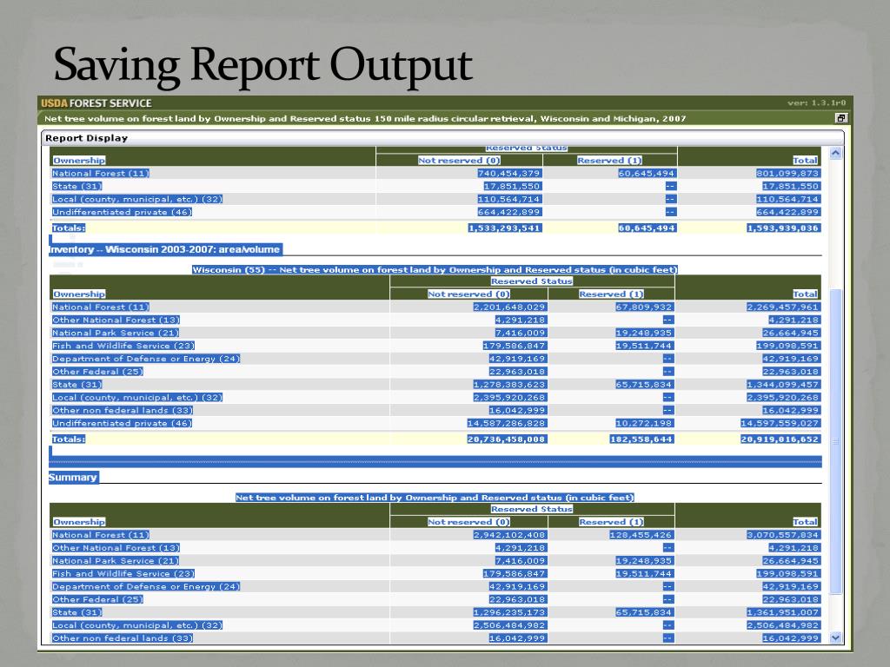Click the value 2,269,457,961
This screenshot has width=890, height=667.
click(x=783, y=307)
